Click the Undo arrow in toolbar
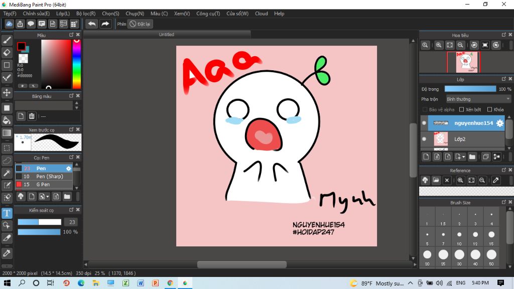 pos(92,24)
